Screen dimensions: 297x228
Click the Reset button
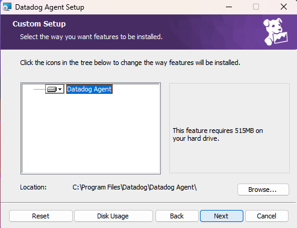tap(41, 216)
